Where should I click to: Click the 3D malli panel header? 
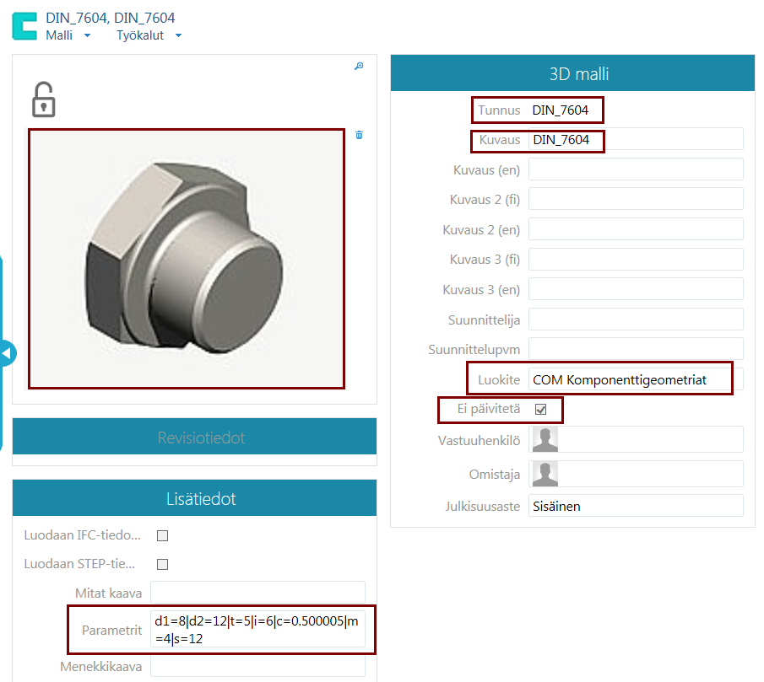point(572,74)
